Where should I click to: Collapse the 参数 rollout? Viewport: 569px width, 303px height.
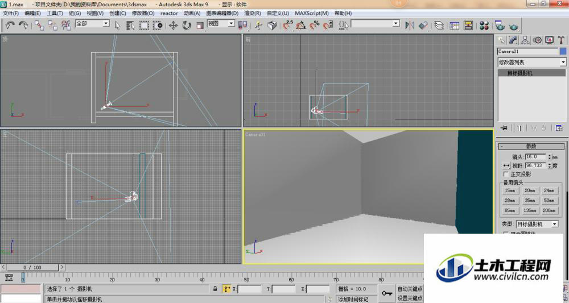pos(531,147)
